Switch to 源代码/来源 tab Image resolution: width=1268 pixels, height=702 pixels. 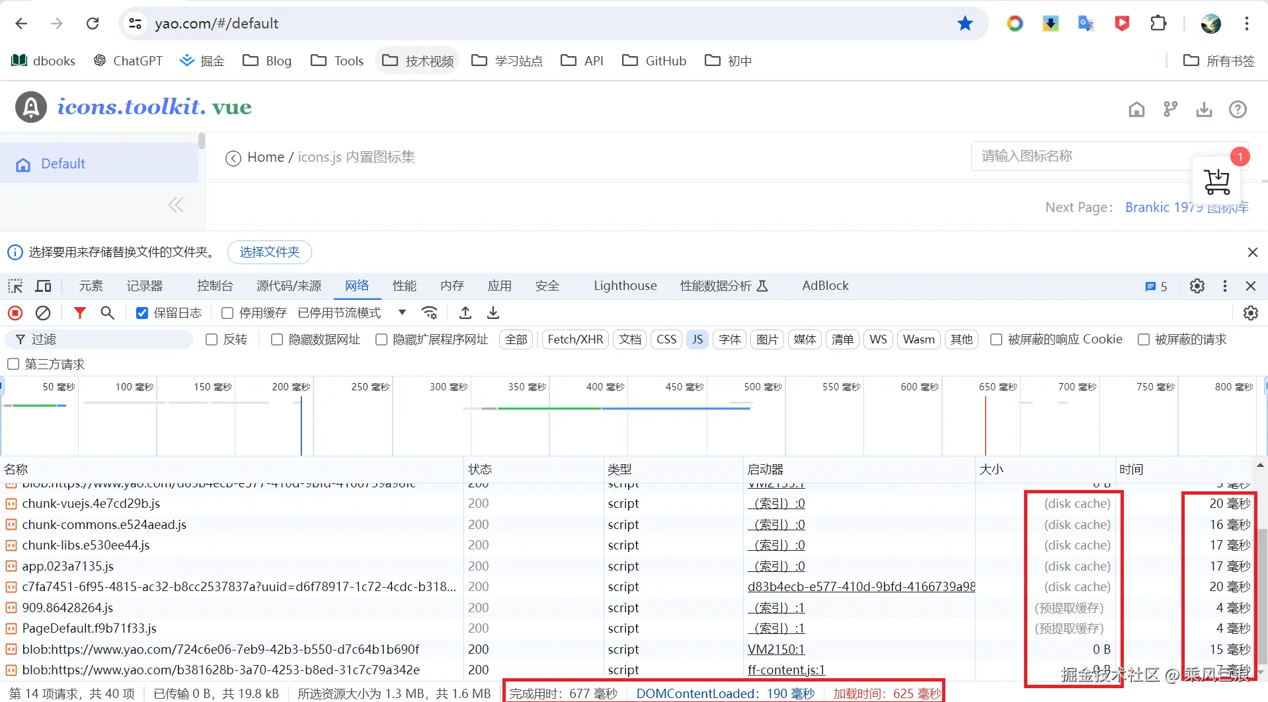pyautogui.click(x=289, y=286)
